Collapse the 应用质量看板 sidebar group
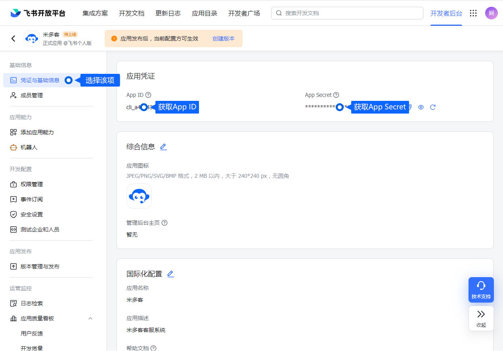 point(90,318)
